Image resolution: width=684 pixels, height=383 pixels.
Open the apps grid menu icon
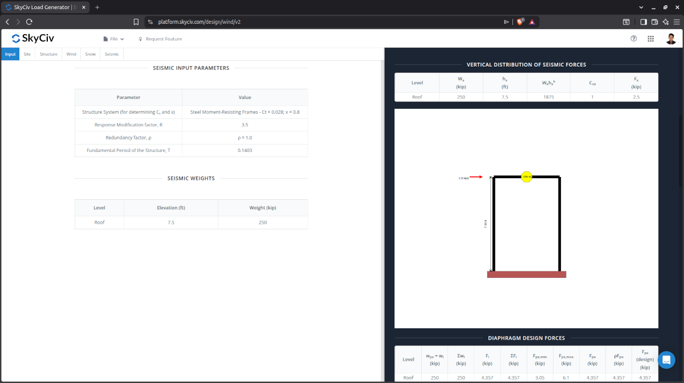(650, 39)
